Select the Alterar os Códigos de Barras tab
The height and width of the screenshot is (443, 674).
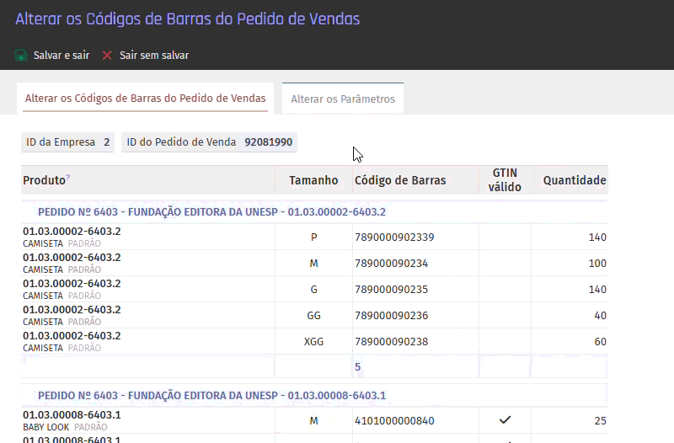click(x=146, y=99)
